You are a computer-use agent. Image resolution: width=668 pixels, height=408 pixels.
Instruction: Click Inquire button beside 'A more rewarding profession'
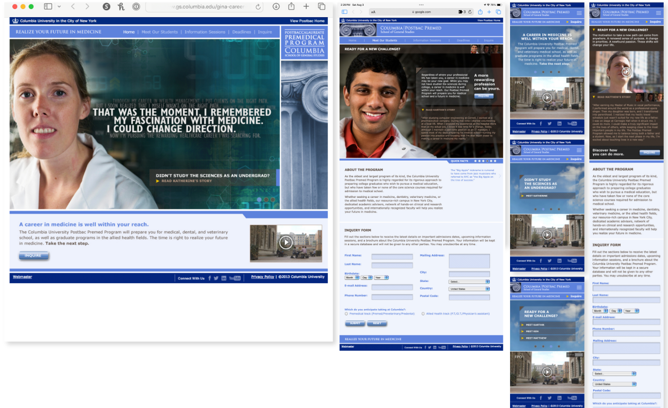click(x=484, y=96)
